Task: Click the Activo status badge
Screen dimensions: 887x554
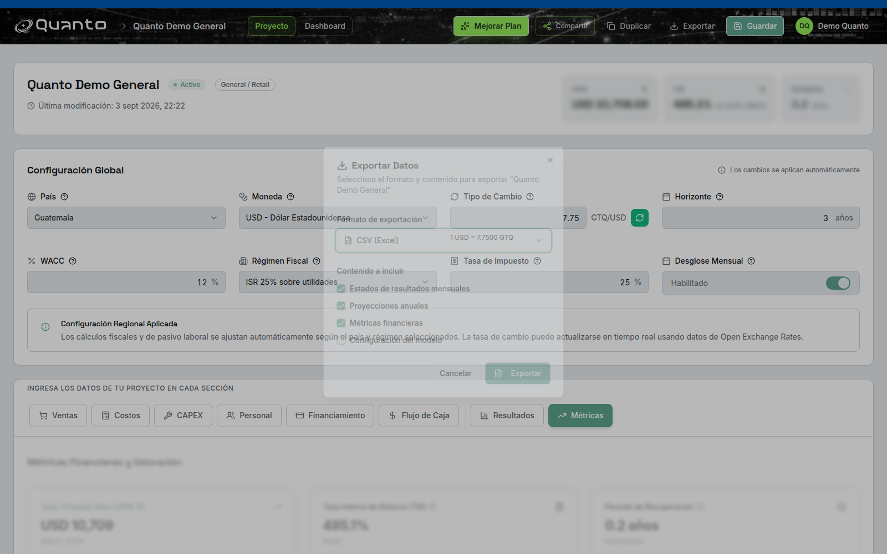Action: [x=187, y=85]
